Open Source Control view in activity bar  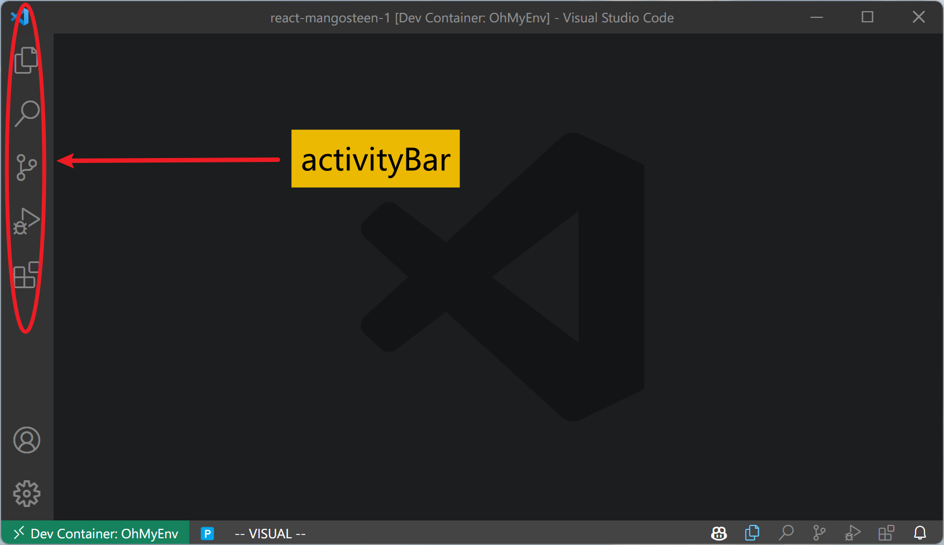pos(26,168)
